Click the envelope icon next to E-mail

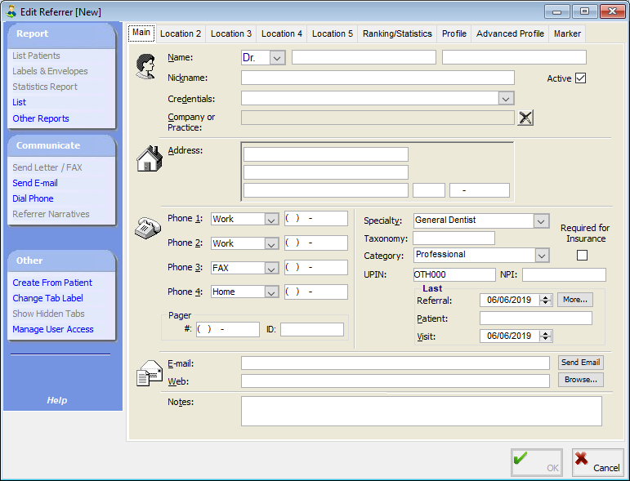[148, 372]
